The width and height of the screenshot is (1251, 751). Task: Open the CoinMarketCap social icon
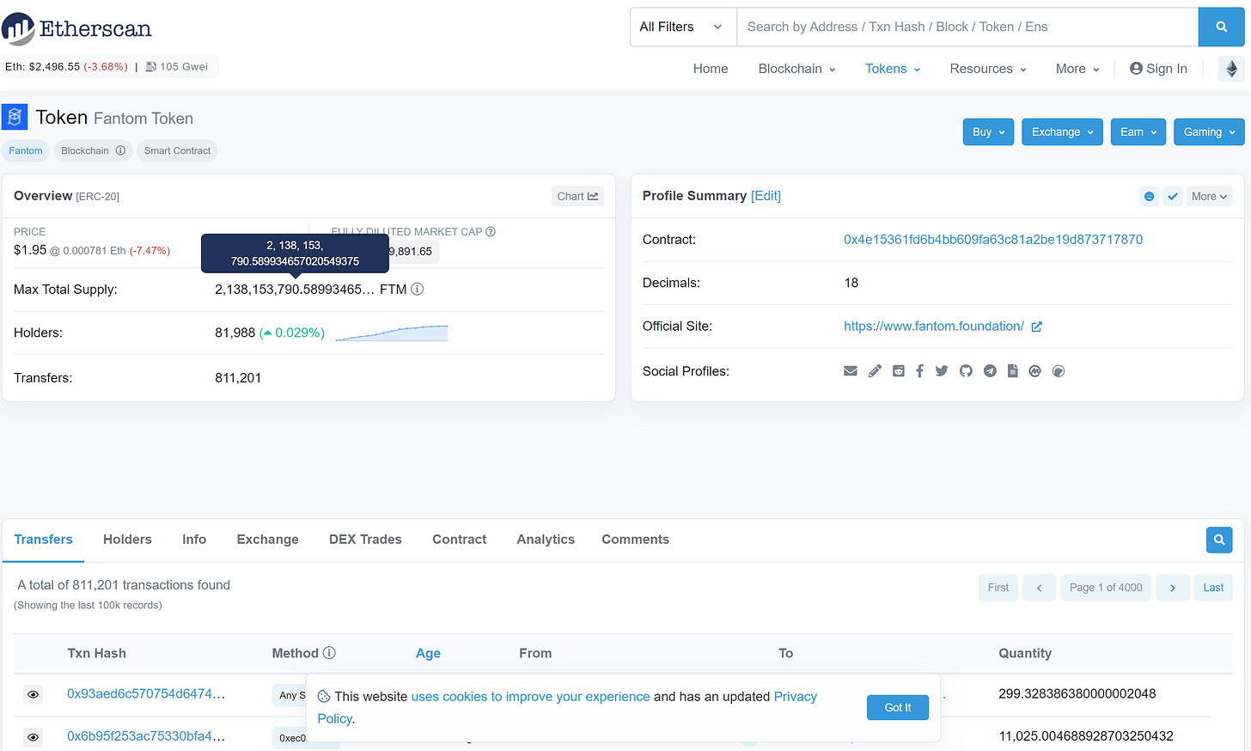1034,371
